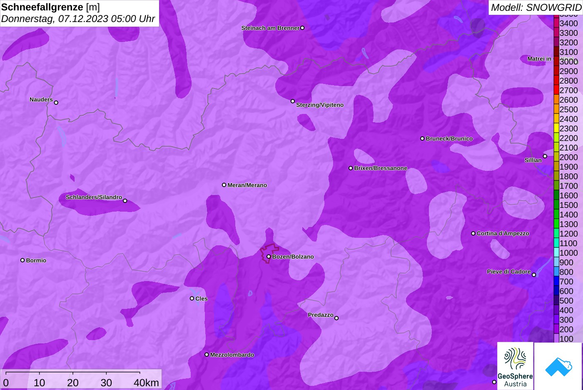Viewport: 583px width, 390px height.
Task: Select the 100 m legend color swatch
Action: pyautogui.click(x=556, y=339)
